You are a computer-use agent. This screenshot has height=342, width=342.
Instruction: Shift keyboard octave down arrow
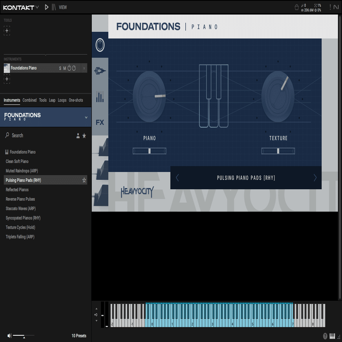[96, 321]
